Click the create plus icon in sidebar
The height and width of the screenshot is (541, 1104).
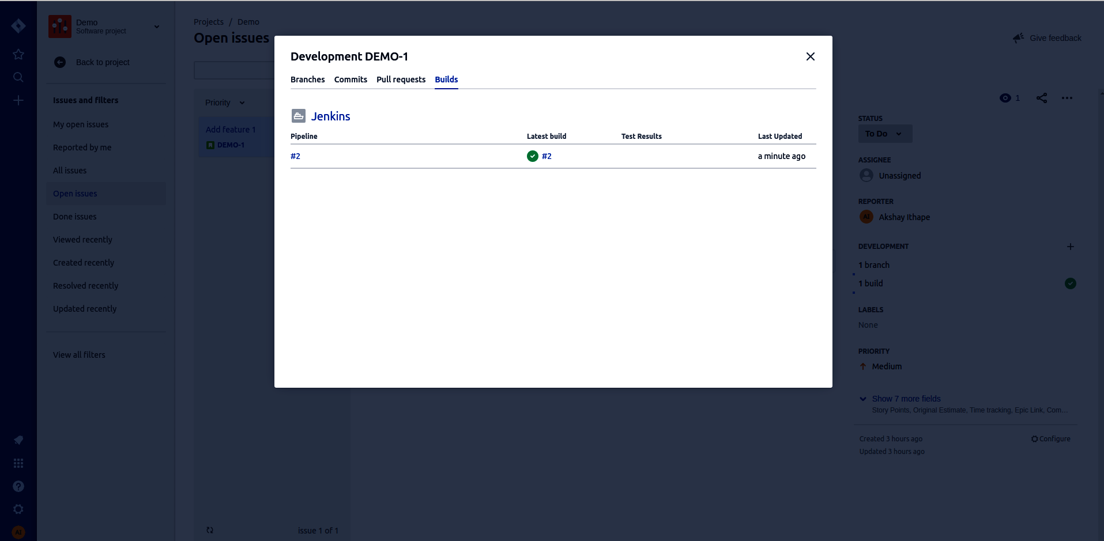tap(18, 100)
